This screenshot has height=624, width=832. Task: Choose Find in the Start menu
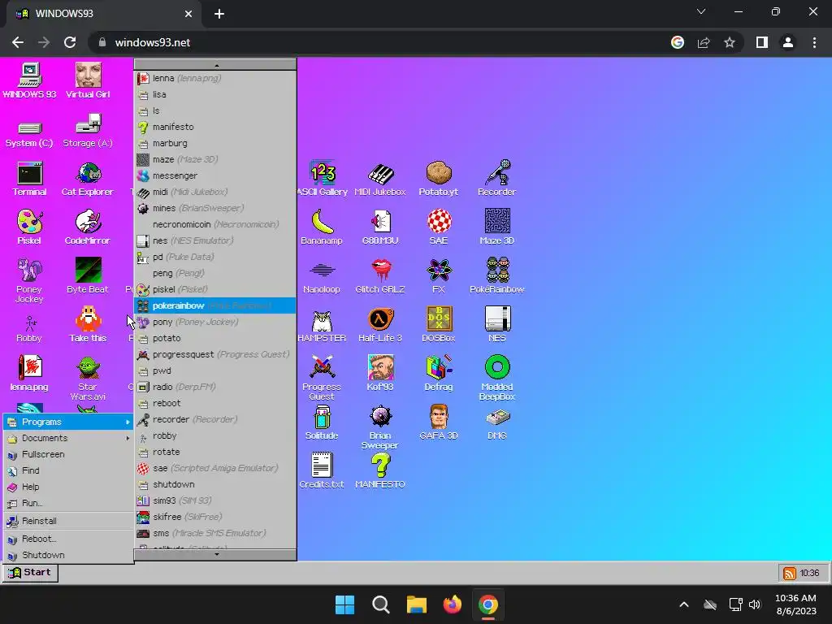point(68,470)
